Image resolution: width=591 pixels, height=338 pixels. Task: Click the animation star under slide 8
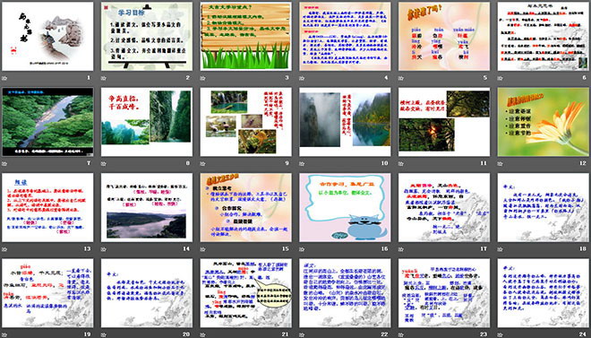tap(104, 163)
